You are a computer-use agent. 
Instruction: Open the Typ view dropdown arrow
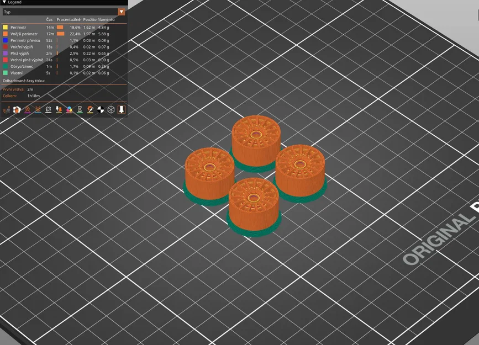122,12
